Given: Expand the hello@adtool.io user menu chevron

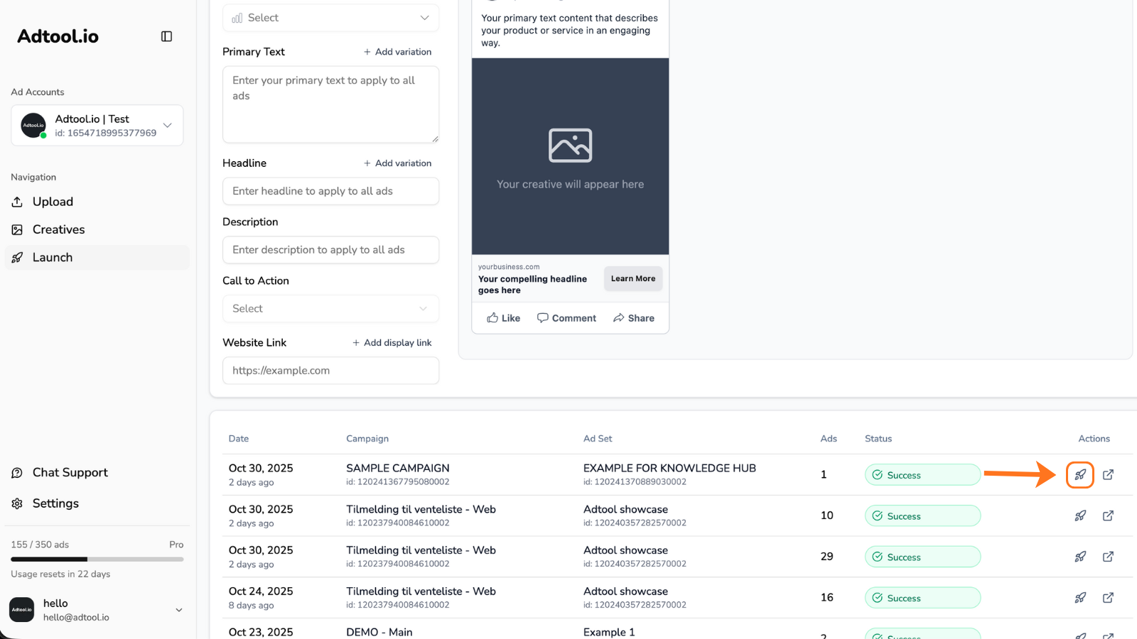Looking at the screenshot, I should coord(179,610).
